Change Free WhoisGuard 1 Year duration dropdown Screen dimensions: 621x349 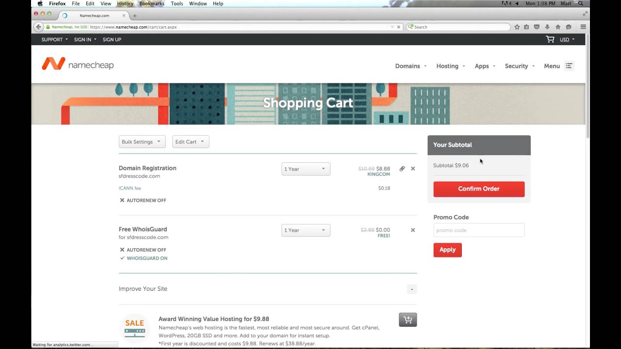pos(306,230)
